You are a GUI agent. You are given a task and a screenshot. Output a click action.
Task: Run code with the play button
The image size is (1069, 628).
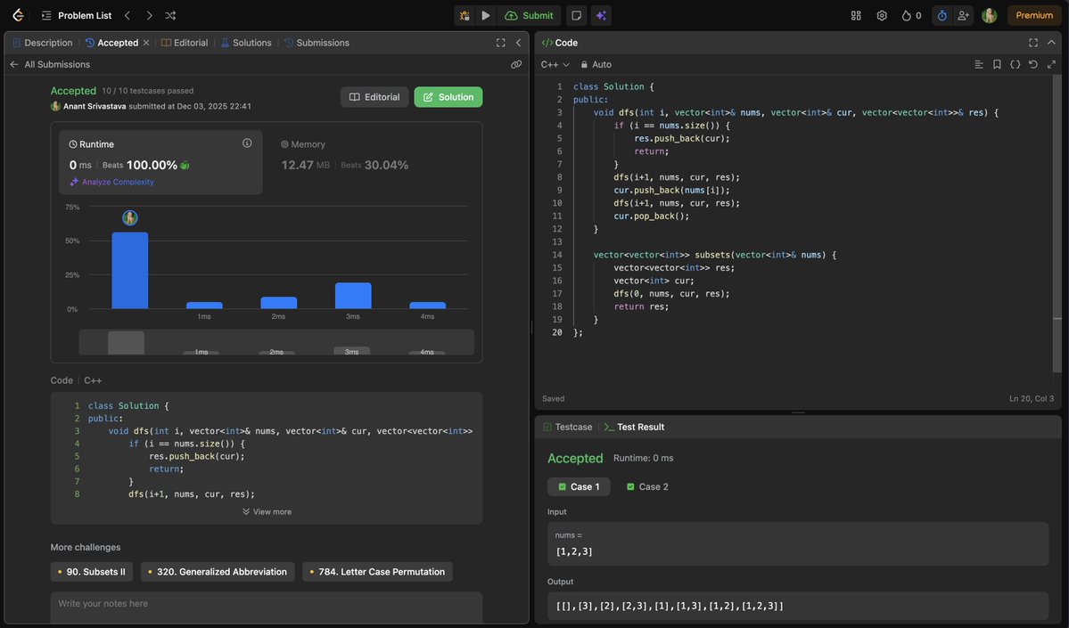(485, 15)
